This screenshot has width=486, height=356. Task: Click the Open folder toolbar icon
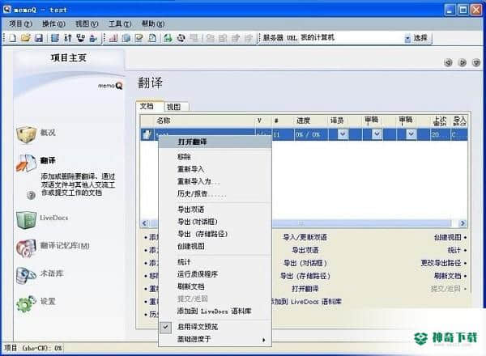click(x=26, y=38)
